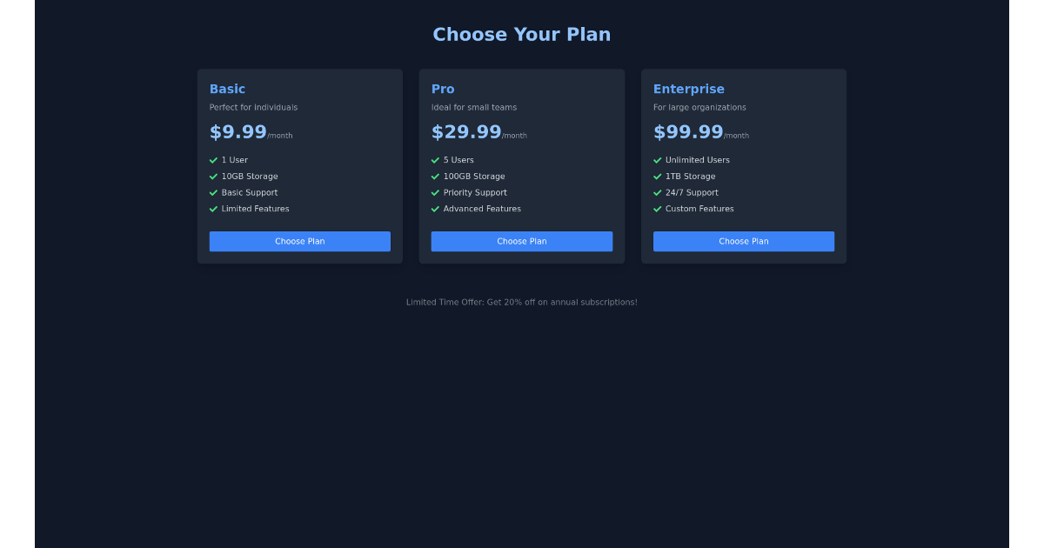This screenshot has height=548, width=1044.
Task: Click the checkmark next to "1TB Storage"
Action: pos(657,177)
